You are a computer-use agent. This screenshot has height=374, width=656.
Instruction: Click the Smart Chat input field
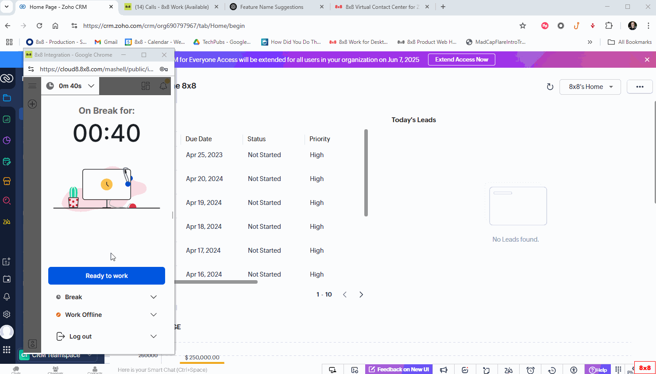coord(162,370)
